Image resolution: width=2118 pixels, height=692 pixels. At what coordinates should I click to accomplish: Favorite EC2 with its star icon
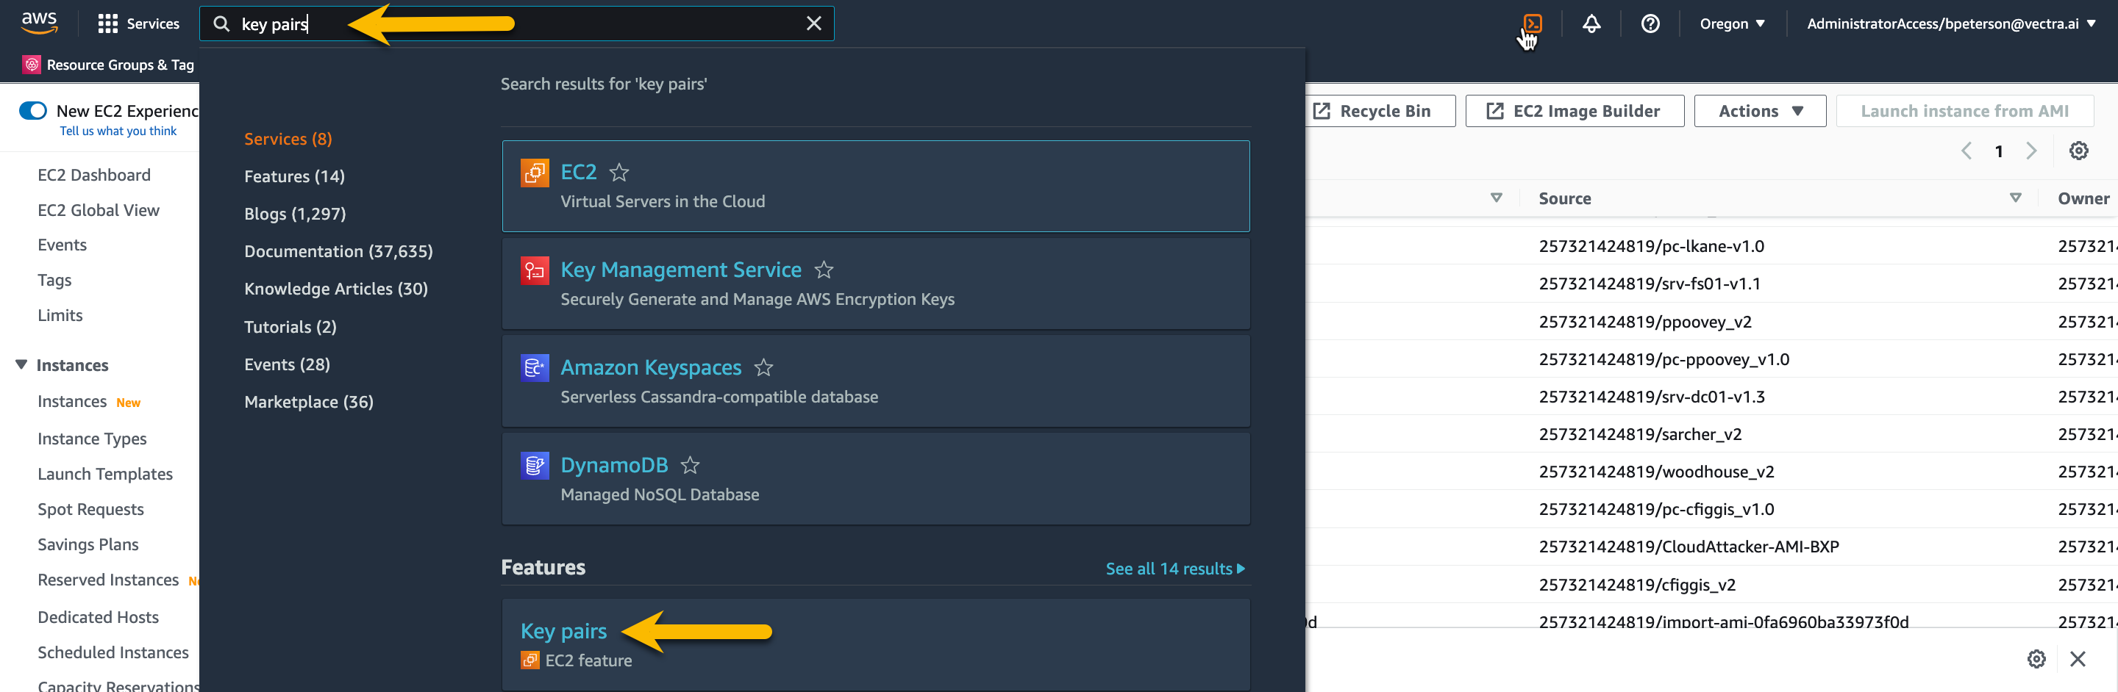619,173
